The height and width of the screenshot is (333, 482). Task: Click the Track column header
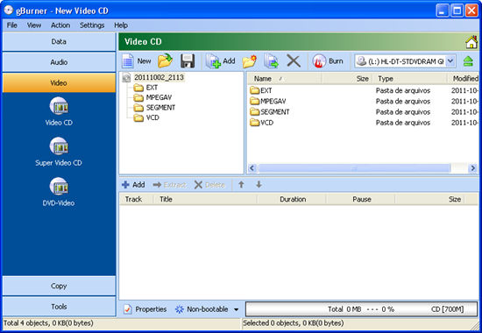136,199
